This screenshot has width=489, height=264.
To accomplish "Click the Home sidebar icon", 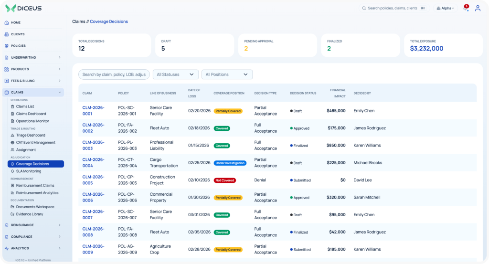I will pos(7,23).
